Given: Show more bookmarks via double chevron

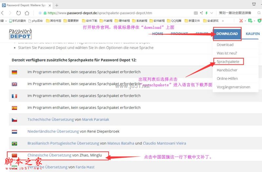Looking at the screenshot, I should [x=223, y=21].
